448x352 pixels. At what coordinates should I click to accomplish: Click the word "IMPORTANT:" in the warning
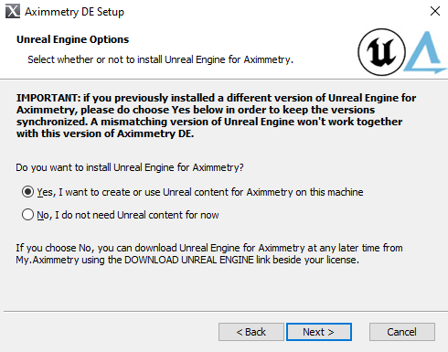tap(48, 98)
